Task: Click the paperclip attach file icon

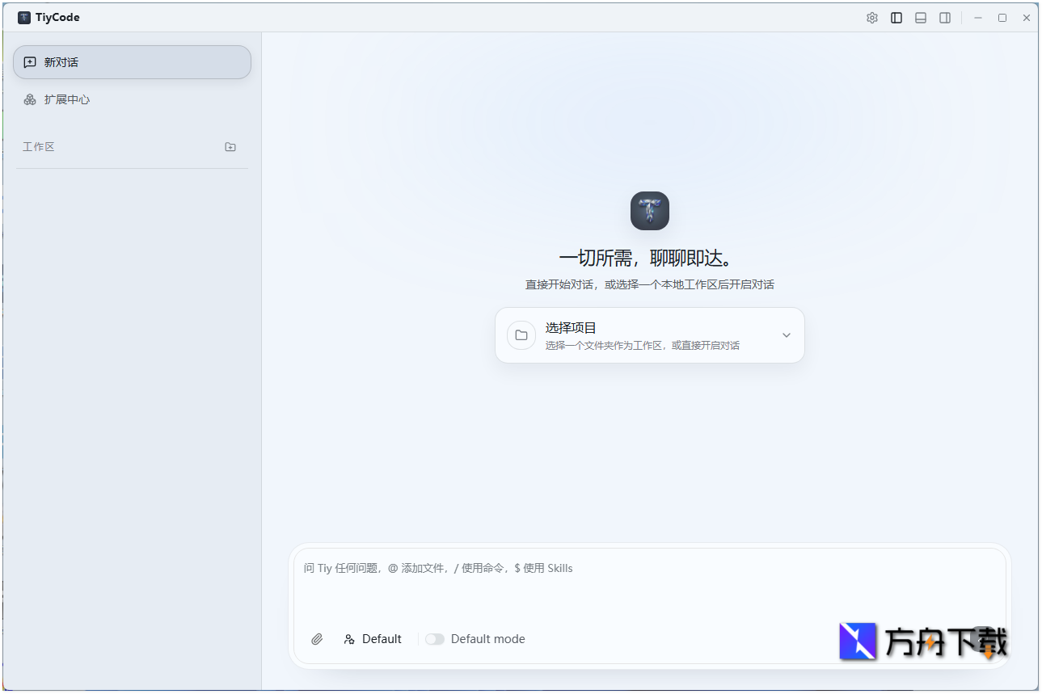Action: 317,639
